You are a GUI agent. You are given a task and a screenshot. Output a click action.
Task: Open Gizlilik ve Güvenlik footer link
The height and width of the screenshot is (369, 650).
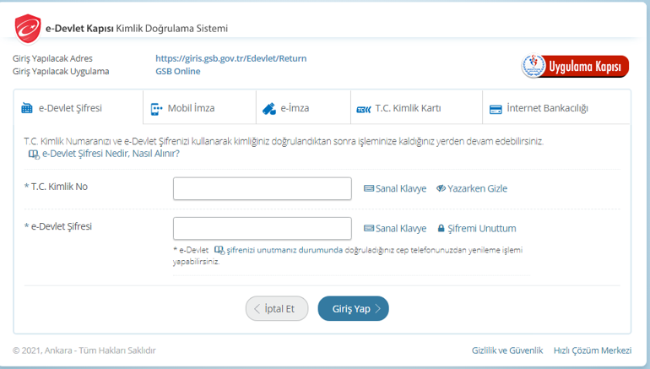[506, 350]
